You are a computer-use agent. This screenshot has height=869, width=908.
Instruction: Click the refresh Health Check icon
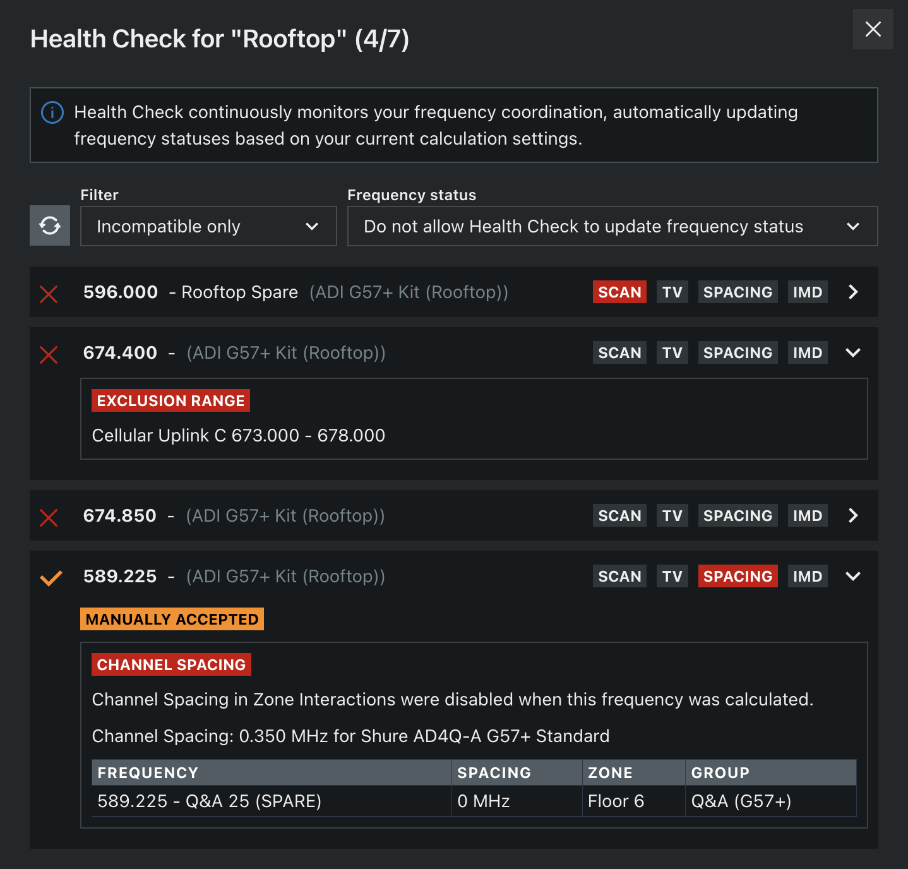(x=50, y=226)
